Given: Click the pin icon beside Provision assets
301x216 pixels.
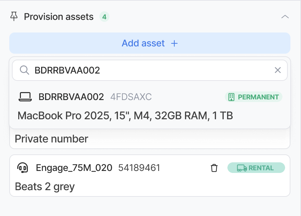Looking at the screenshot, I should (x=14, y=17).
